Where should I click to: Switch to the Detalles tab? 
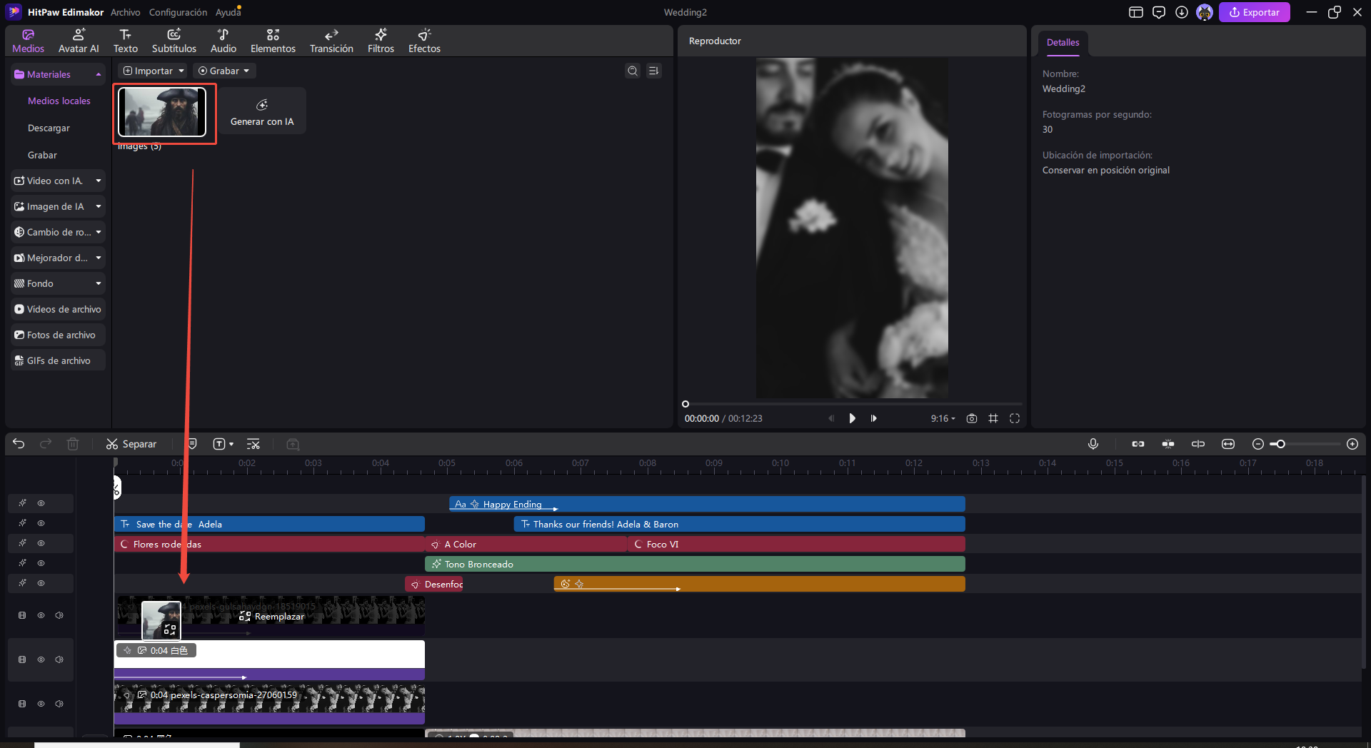pos(1063,43)
